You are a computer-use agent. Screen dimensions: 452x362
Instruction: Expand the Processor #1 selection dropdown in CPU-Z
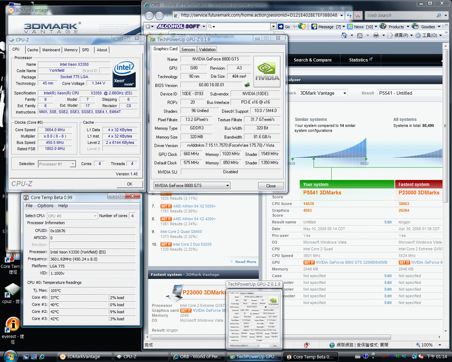tap(73, 164)
